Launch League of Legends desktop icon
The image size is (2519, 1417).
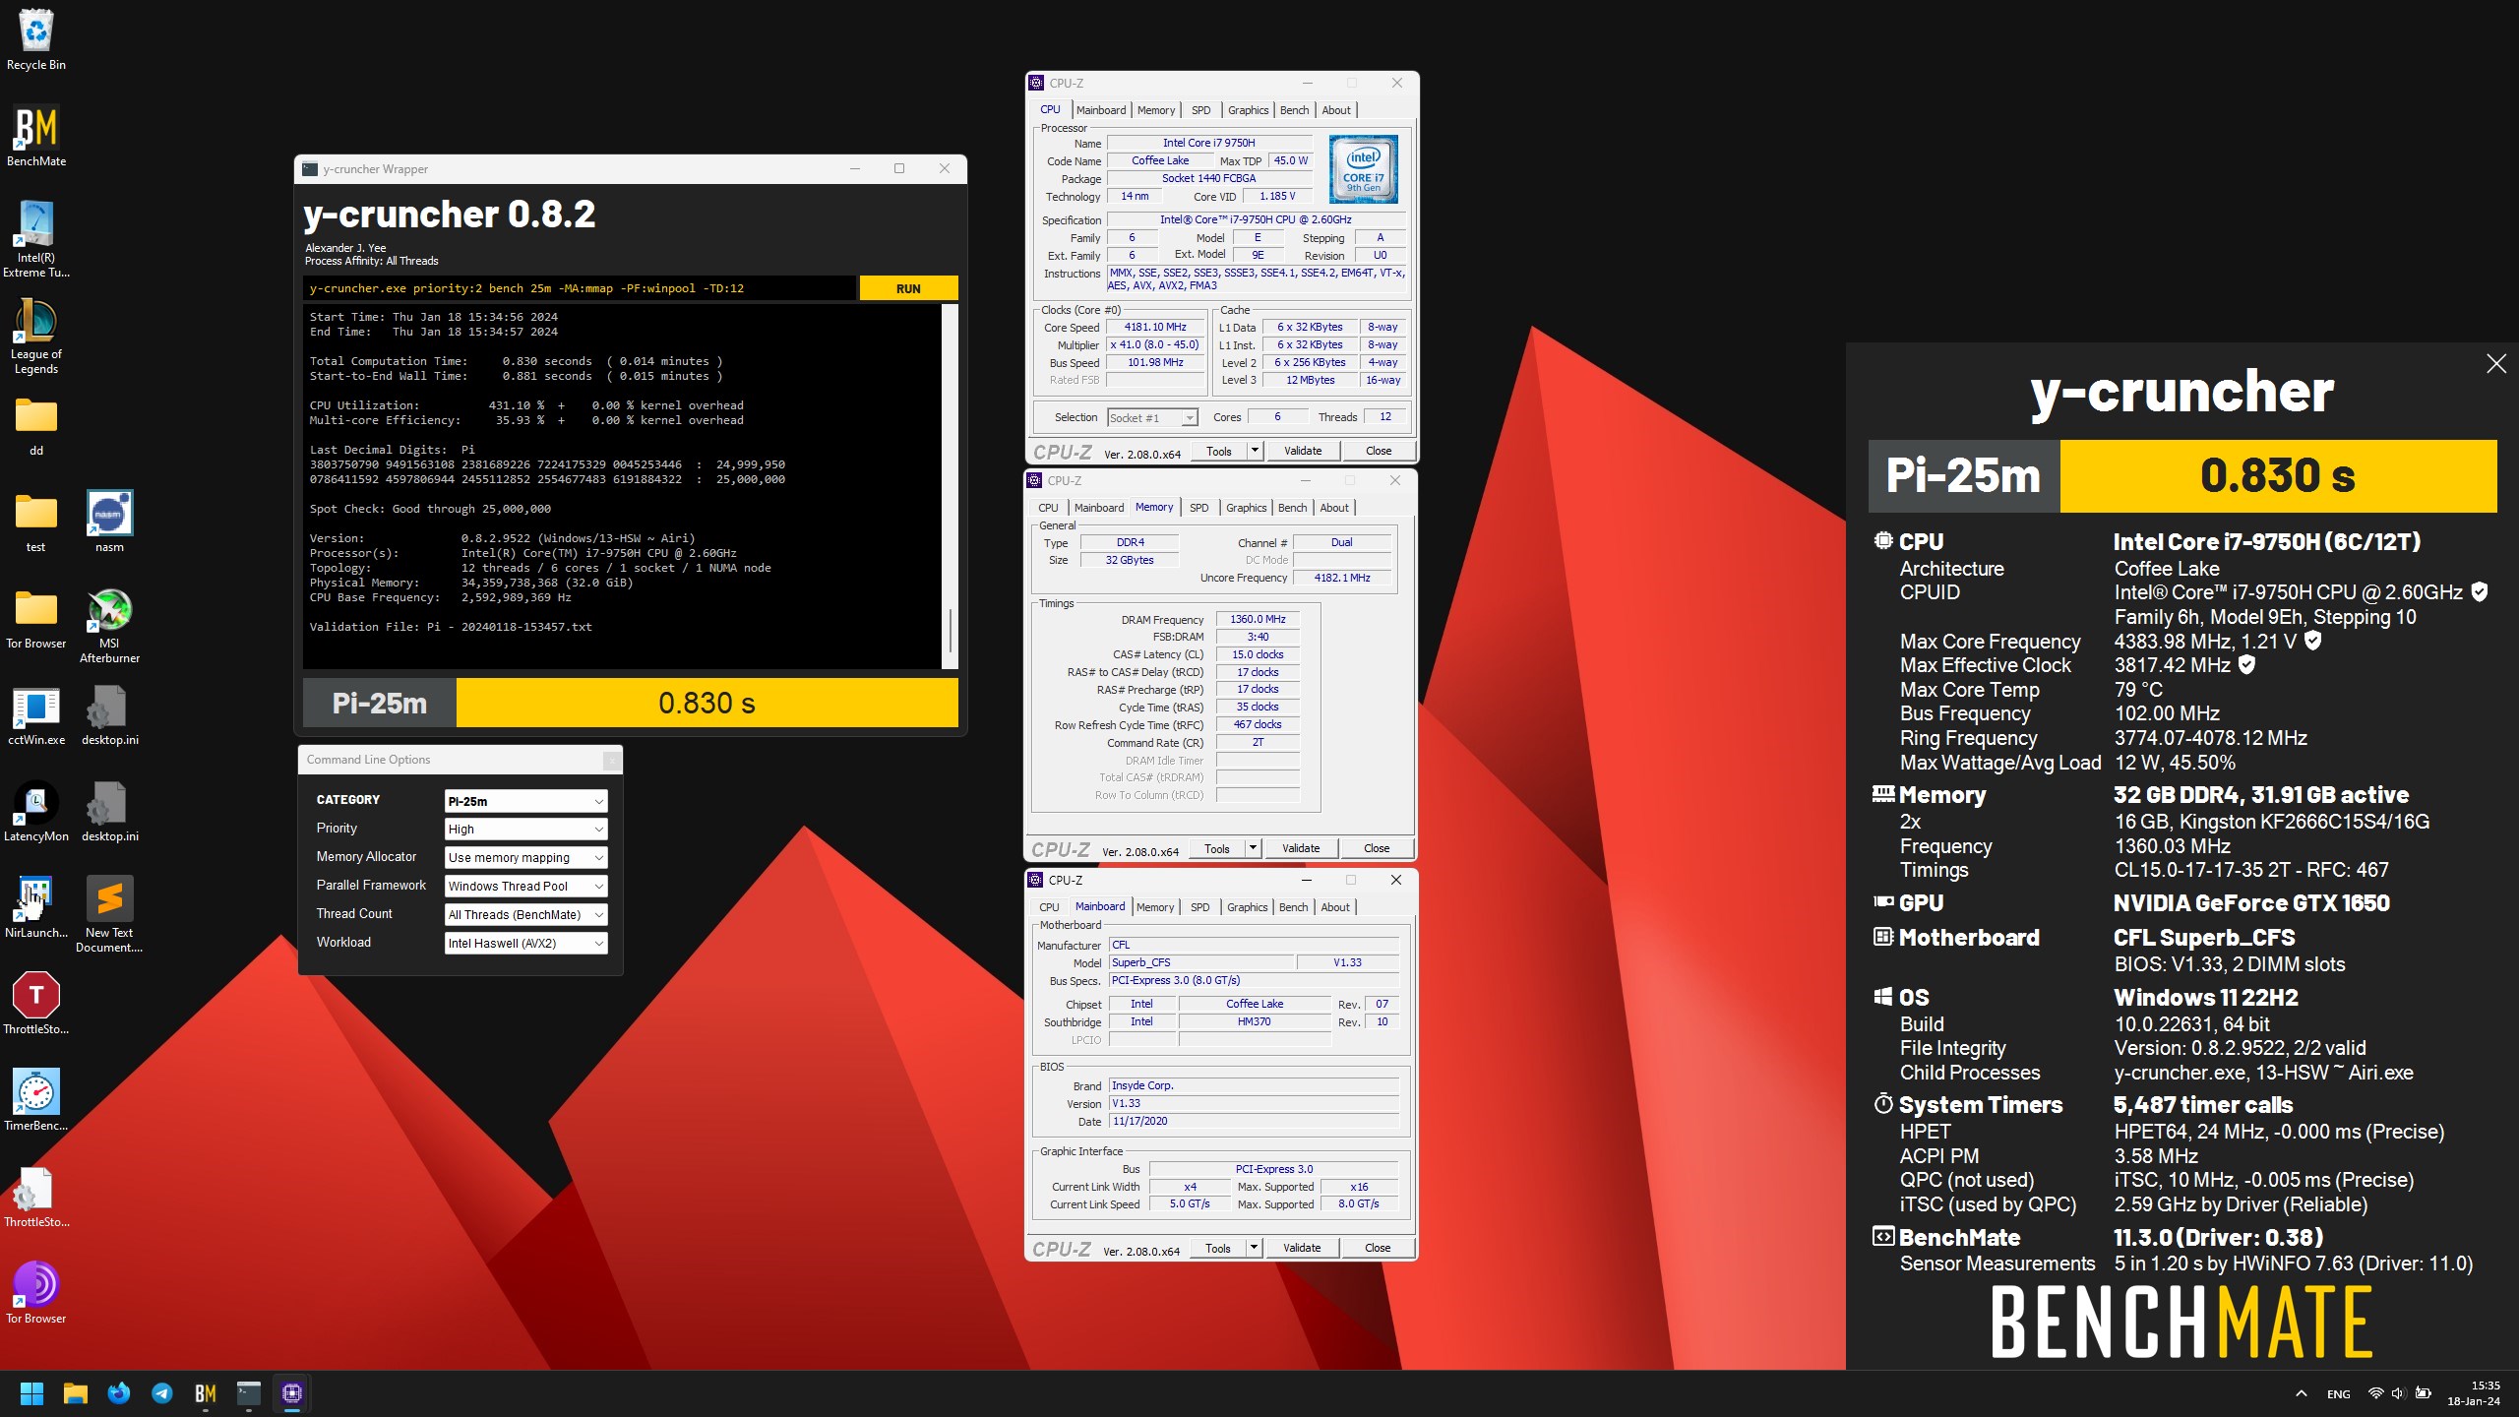(x=36, y=336)
